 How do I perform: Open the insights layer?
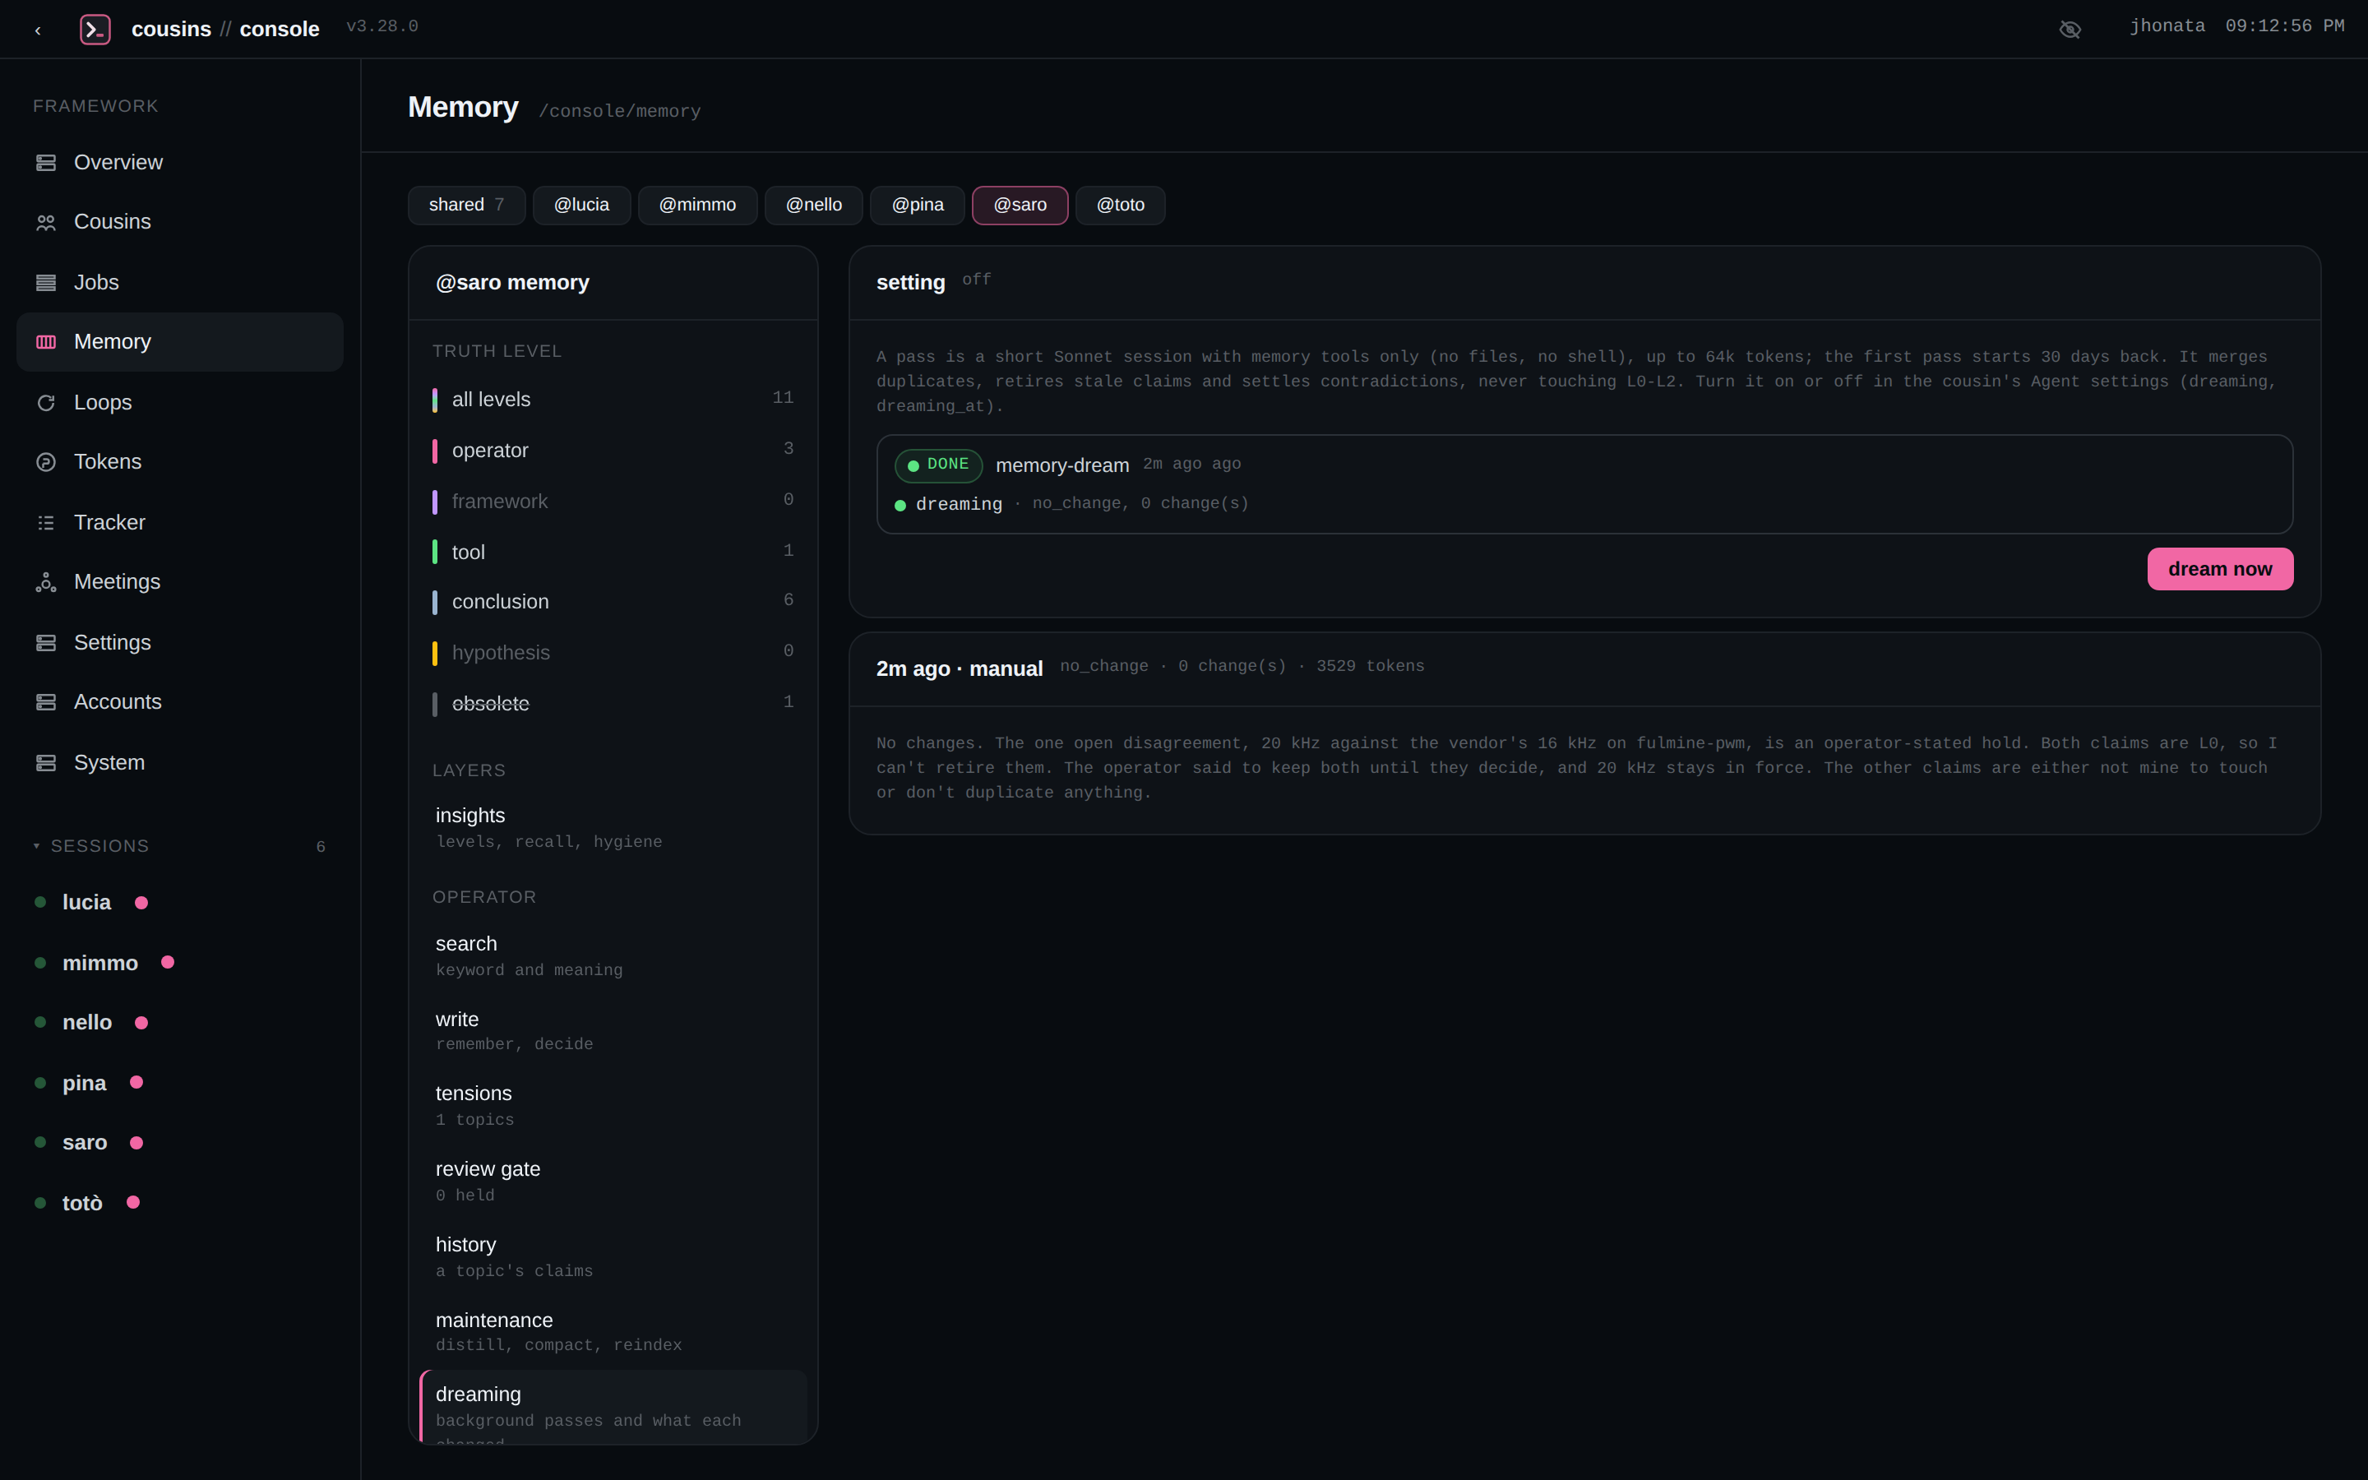tap(613, 828)
